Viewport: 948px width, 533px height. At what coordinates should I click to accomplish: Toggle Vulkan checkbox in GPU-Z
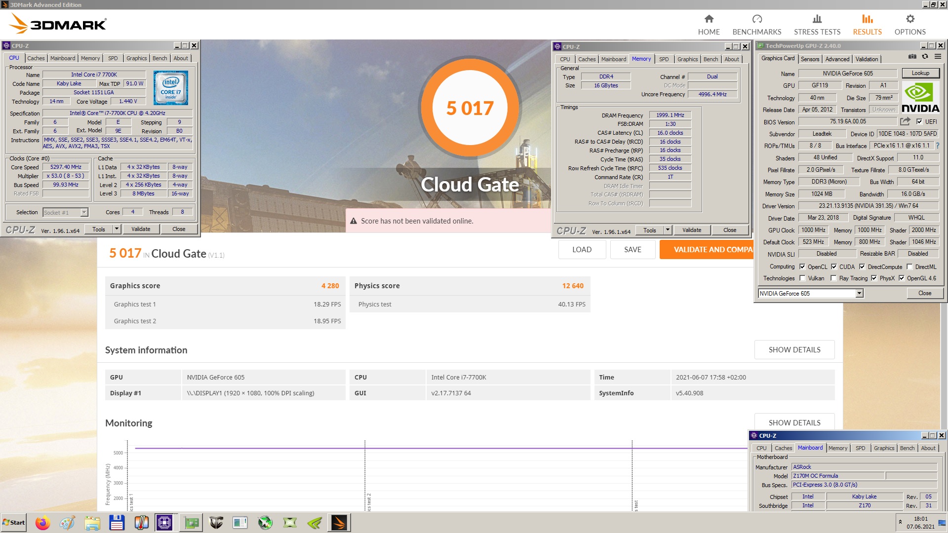(x=802, y=278)
